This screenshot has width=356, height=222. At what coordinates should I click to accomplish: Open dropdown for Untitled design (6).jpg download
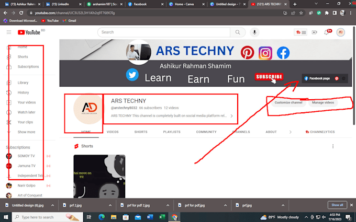pyautogui.click(x=52, y=205)
